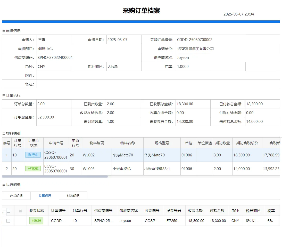The height and width of the screenshot is (247, 282).
Task: Click the 未付款总金额 value 14,000.00
Action: pos(254,122)
